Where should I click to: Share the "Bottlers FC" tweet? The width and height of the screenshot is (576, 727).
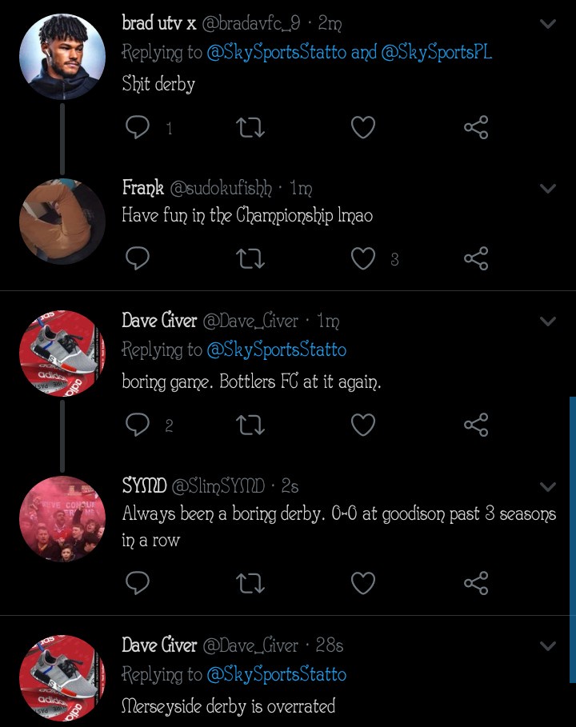point(476,425)
